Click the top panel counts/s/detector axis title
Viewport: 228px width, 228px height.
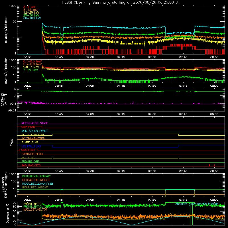pyautogui.click(x=6, y=30)
